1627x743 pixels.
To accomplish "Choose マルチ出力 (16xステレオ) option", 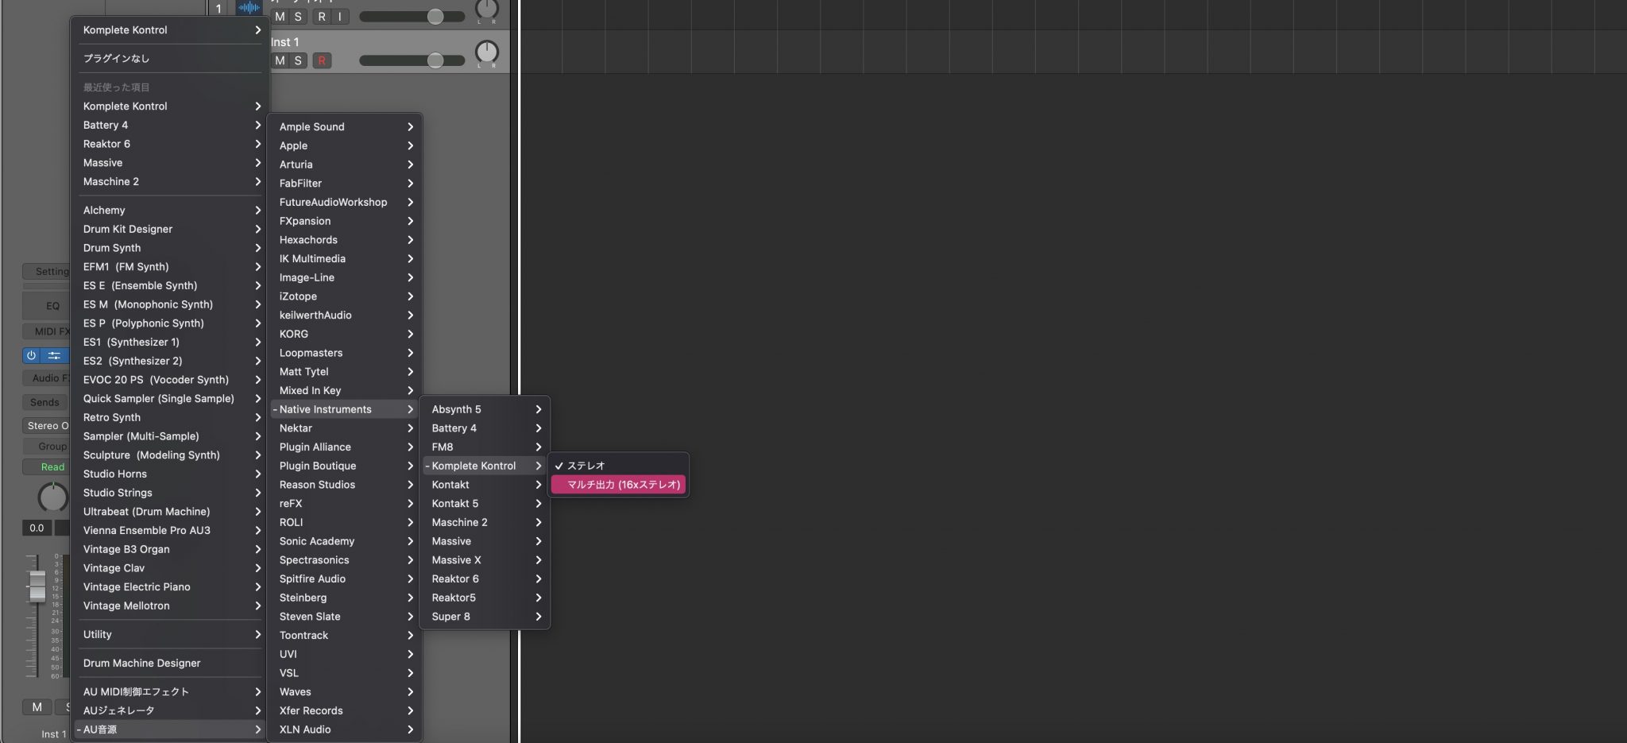I will click(x=619, y=484).
